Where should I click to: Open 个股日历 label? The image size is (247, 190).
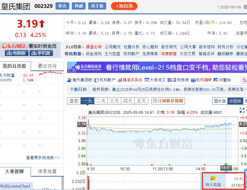click(78, 90)
